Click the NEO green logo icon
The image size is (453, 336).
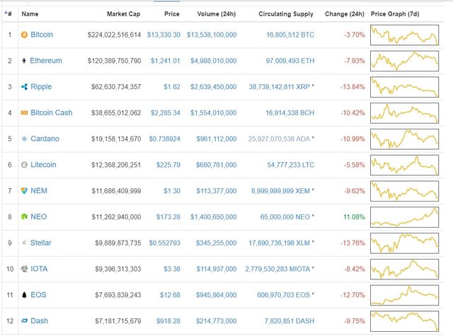tap(24, 216)
